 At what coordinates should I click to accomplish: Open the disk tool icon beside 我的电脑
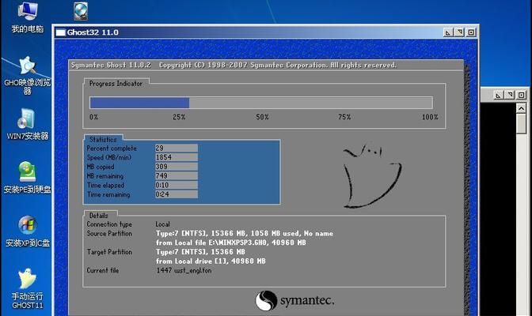click(81, 11)
